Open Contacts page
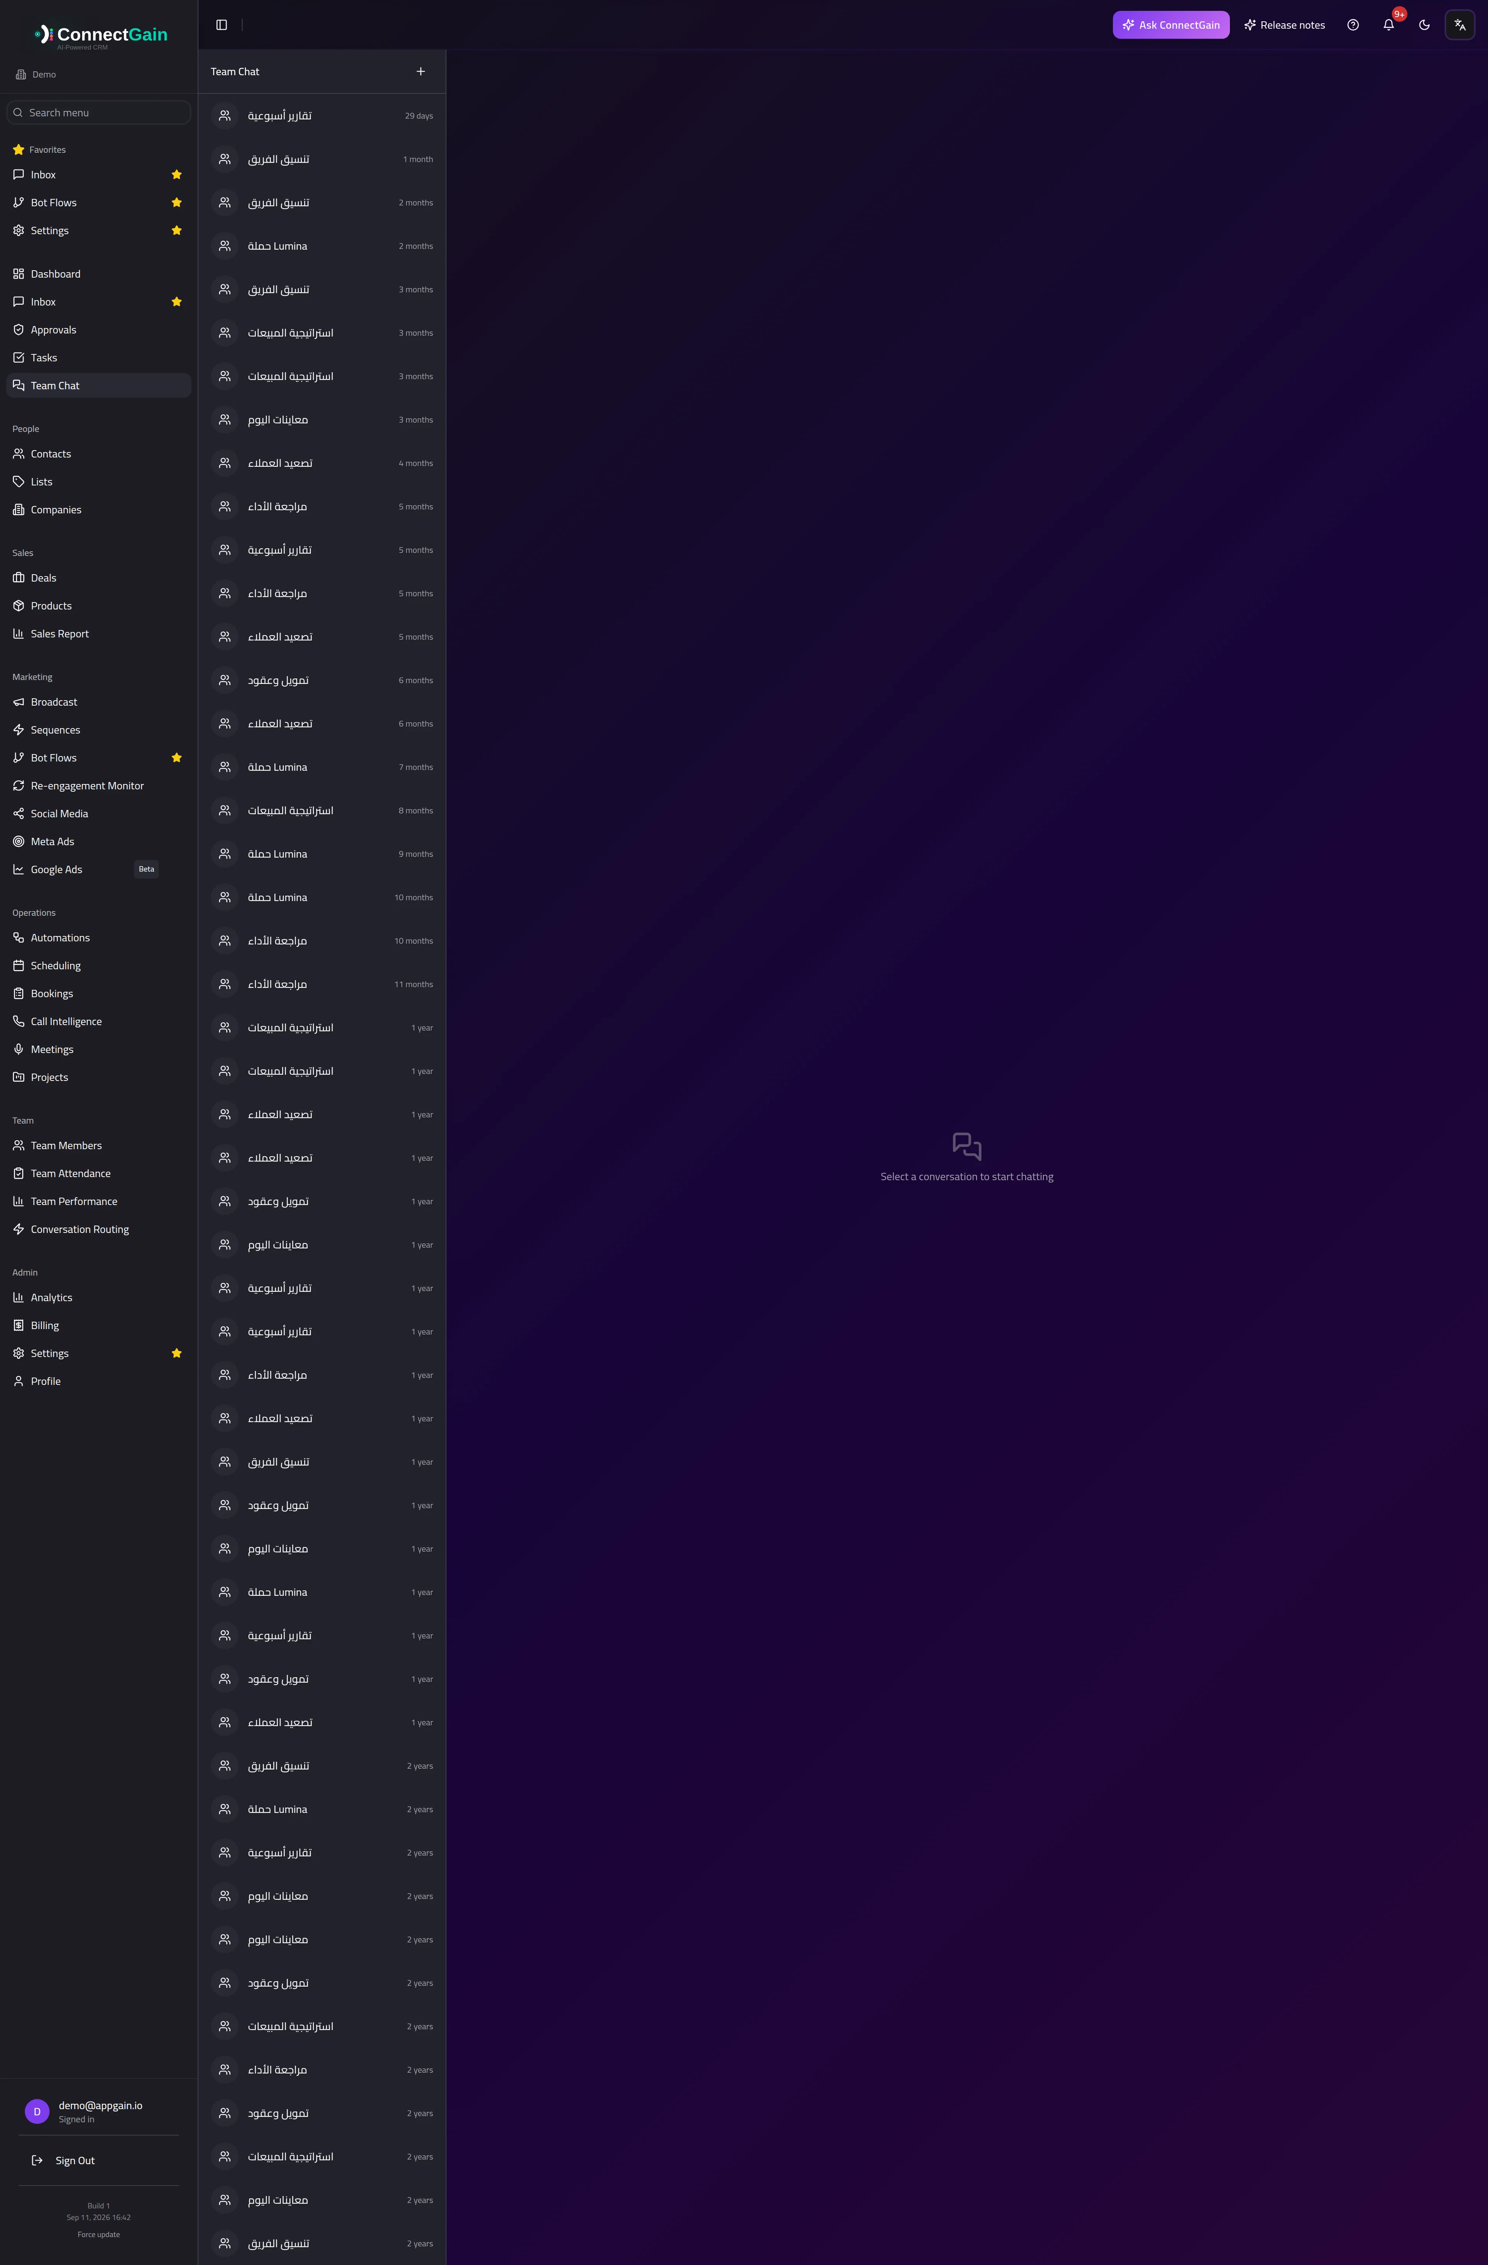 [99, 454]
